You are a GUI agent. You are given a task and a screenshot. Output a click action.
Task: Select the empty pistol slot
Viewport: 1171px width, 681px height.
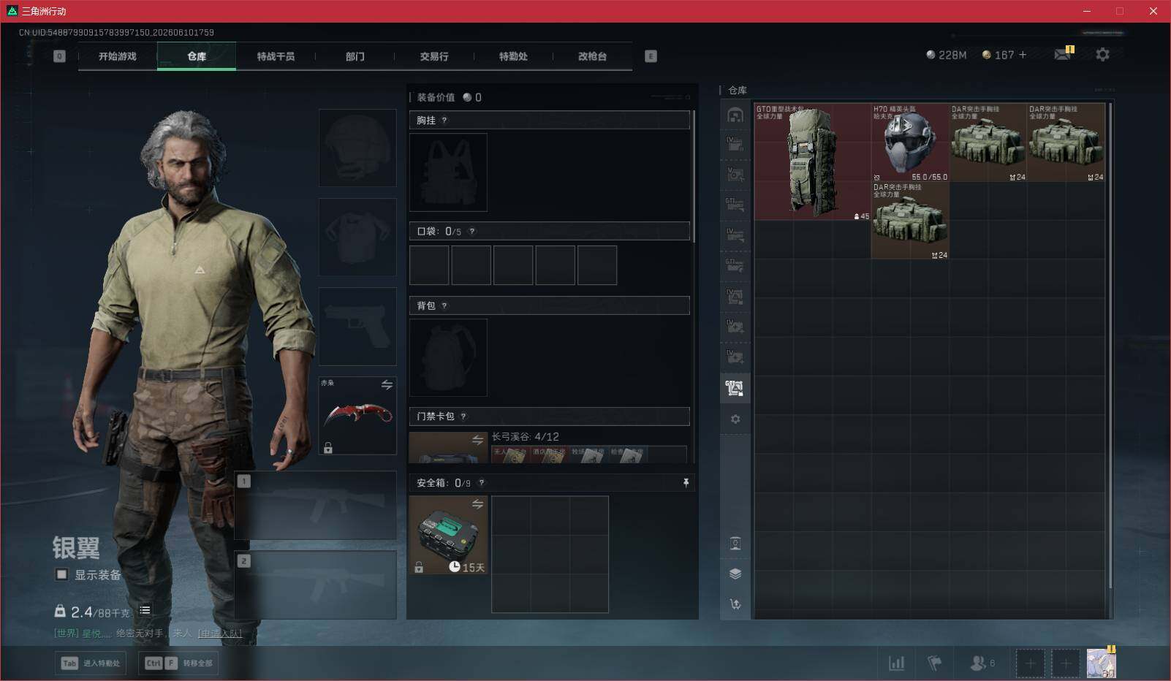pyautogui.click(x=357, y=327)
